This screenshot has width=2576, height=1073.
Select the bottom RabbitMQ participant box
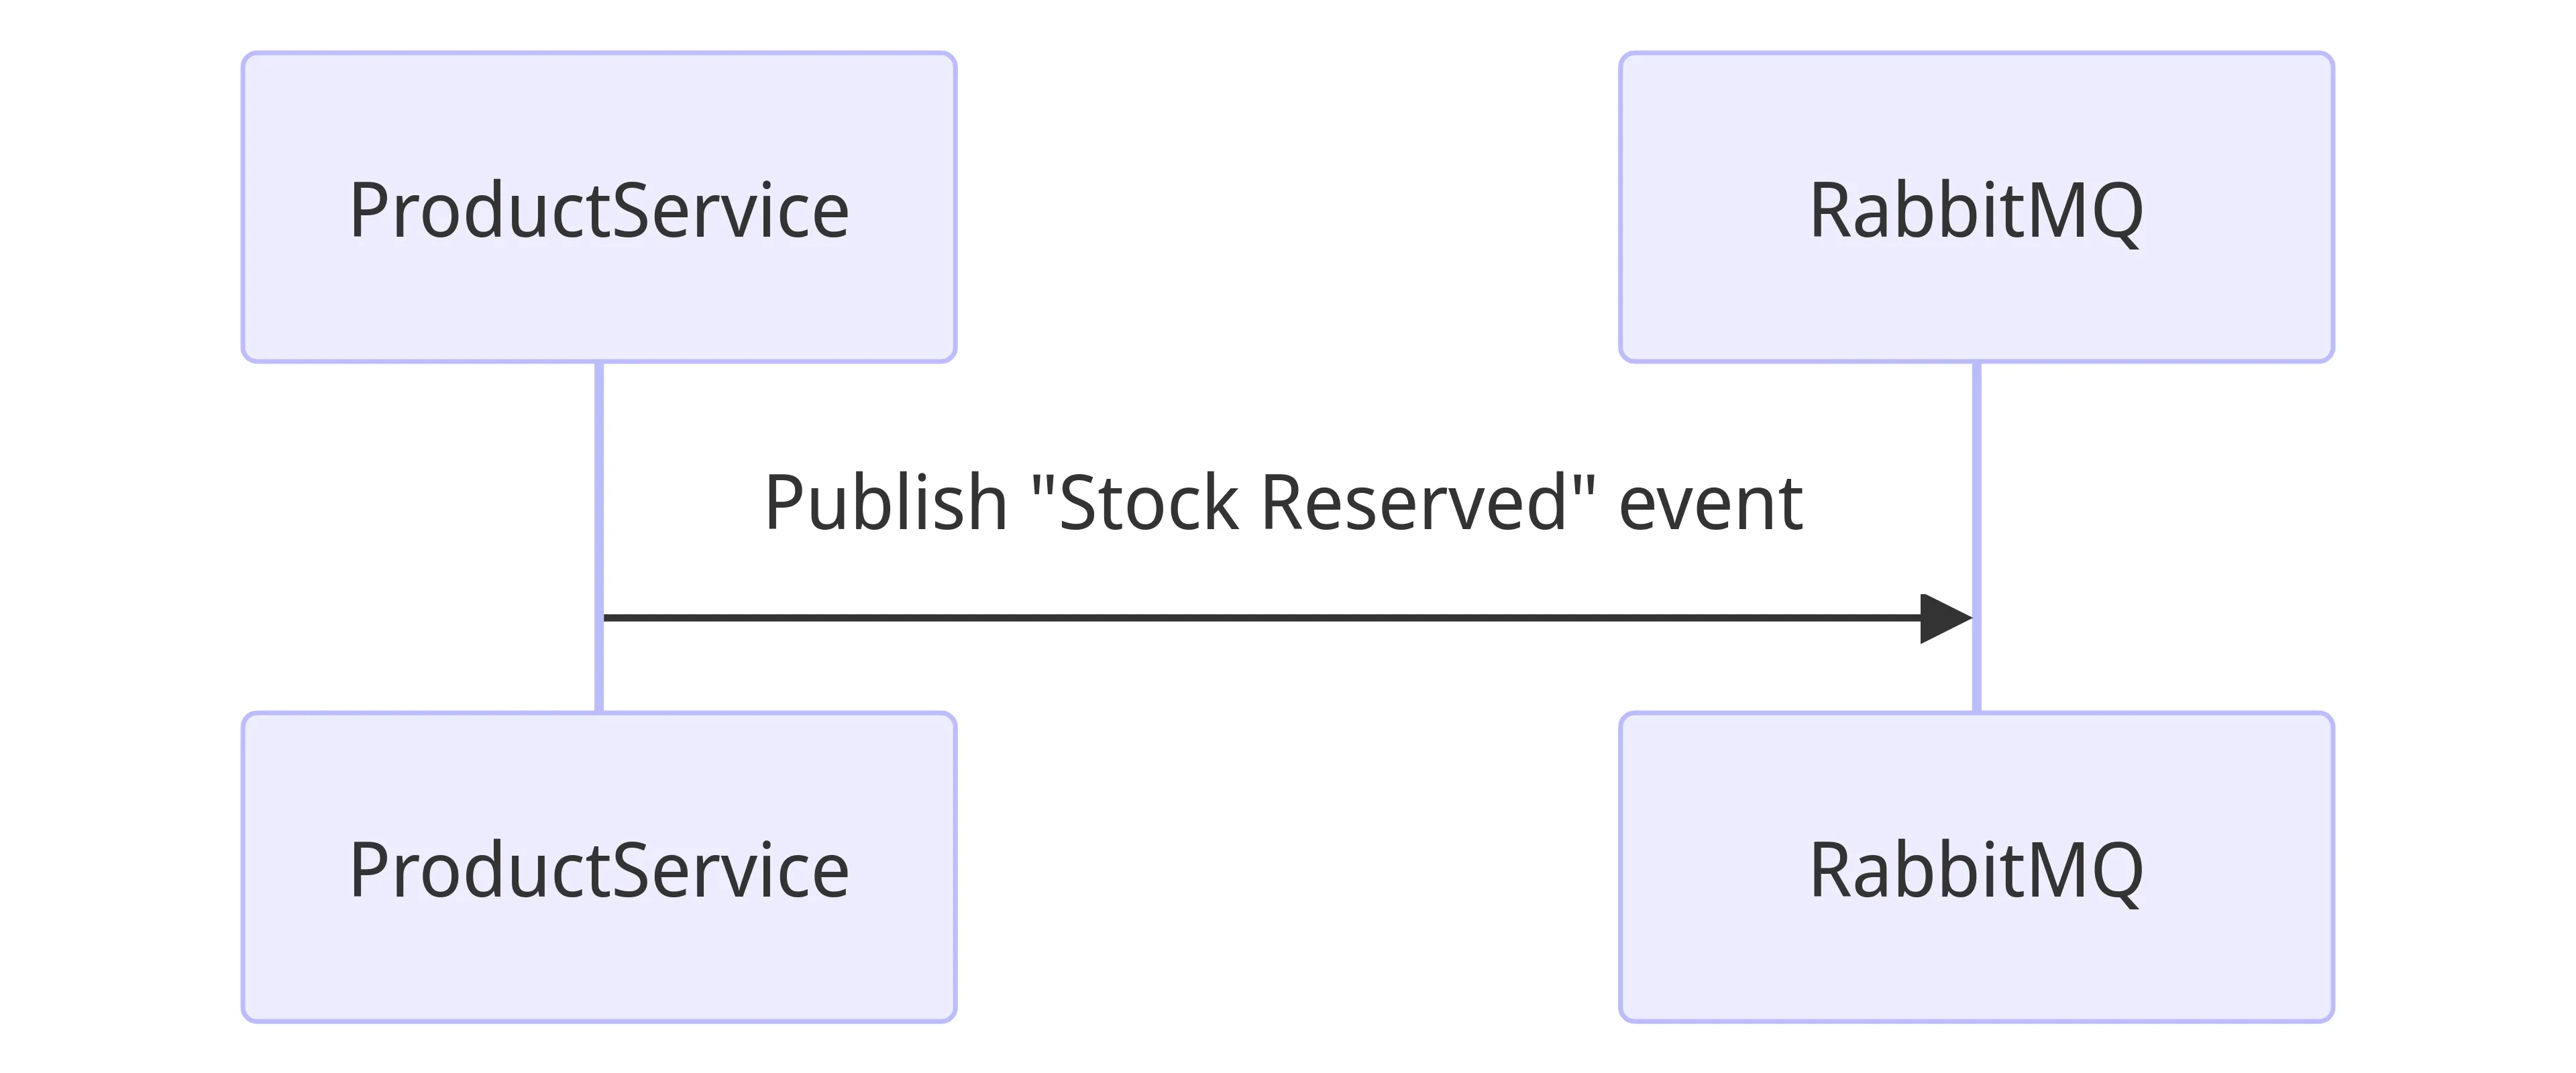click(1975, 867)
